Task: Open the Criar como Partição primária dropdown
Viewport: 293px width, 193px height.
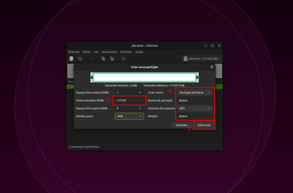Action: coord(195,92)
